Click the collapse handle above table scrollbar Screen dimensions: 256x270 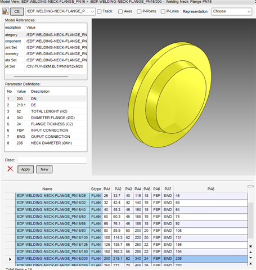pyautogui.click(x=250, y=186)
